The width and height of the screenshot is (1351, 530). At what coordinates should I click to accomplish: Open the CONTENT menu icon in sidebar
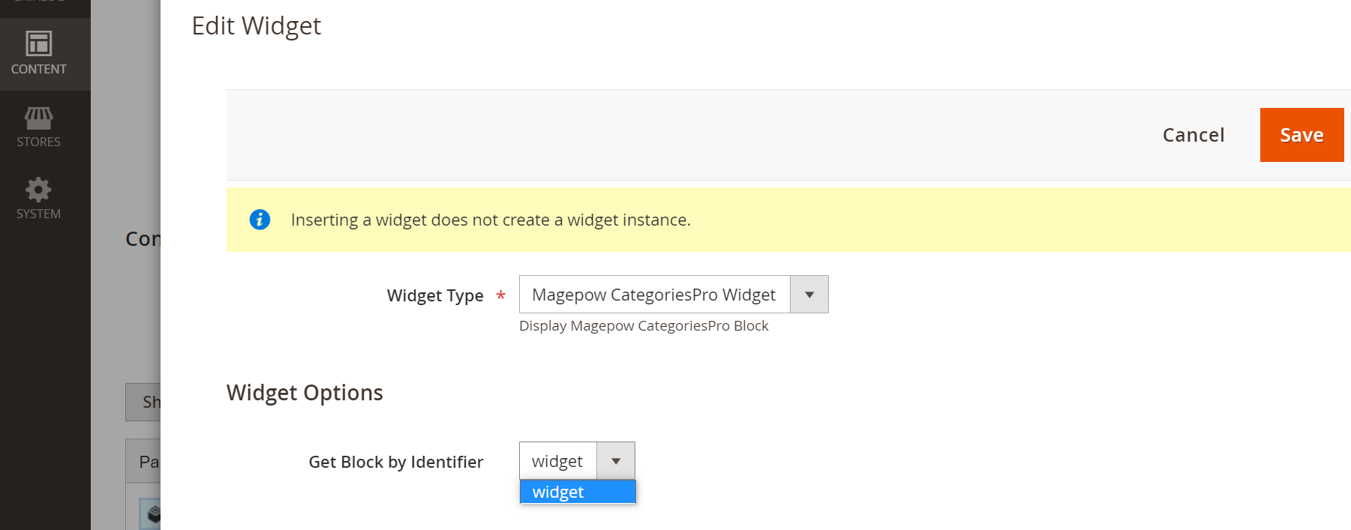pos(38,43)
